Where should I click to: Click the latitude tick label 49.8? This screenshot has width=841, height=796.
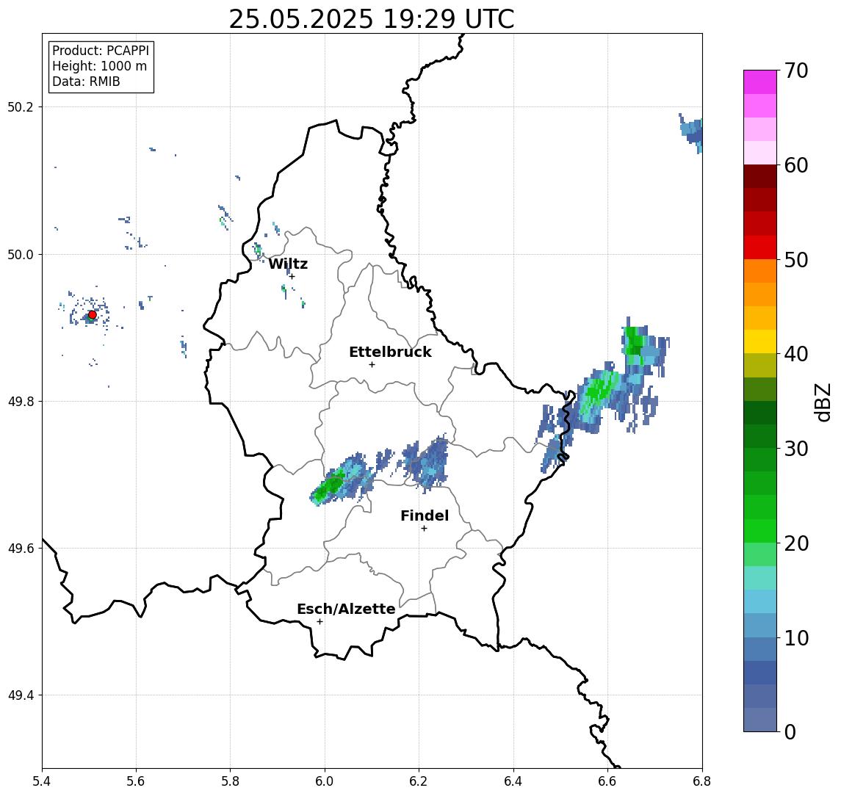(x=21, y=401)
